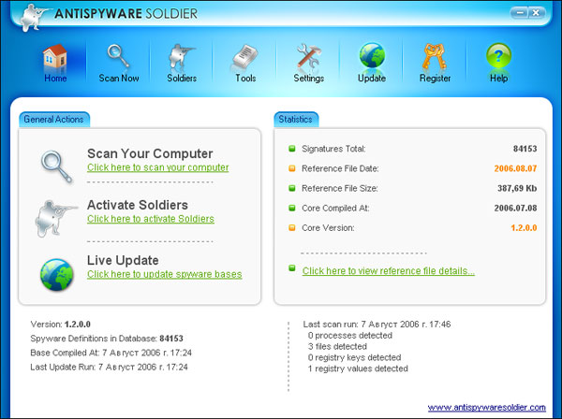Click the 0 registry keys detected line
This screenshot has height=419, width=562.
point(354,357)
